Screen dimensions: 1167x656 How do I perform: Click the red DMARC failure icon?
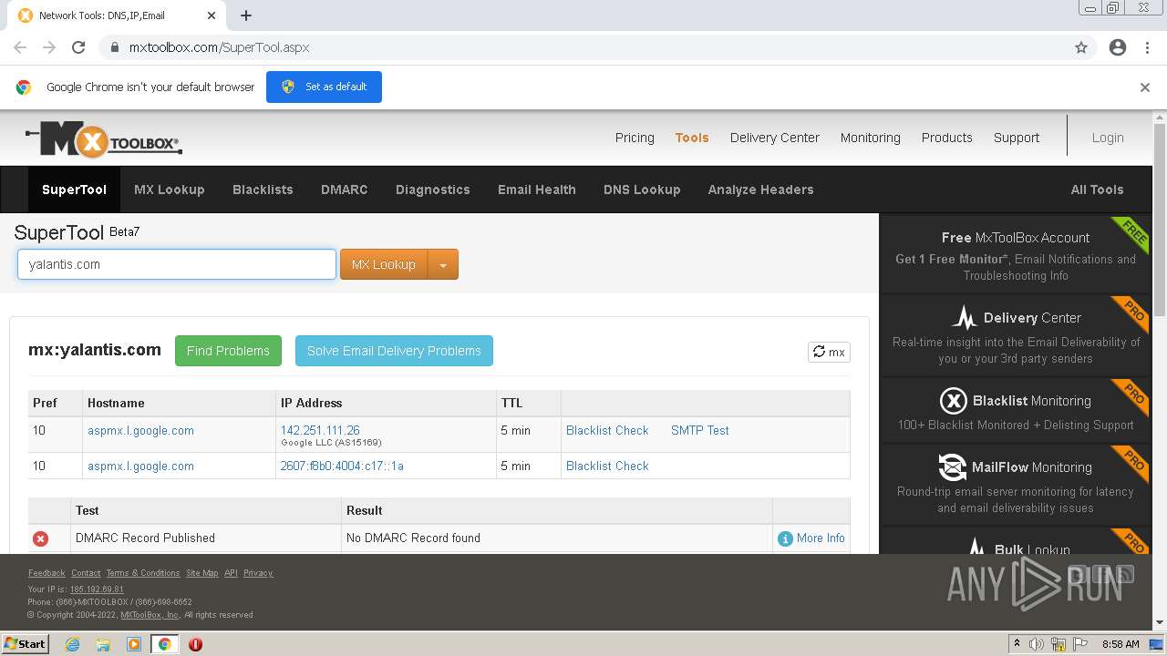(x=40, y=538)
